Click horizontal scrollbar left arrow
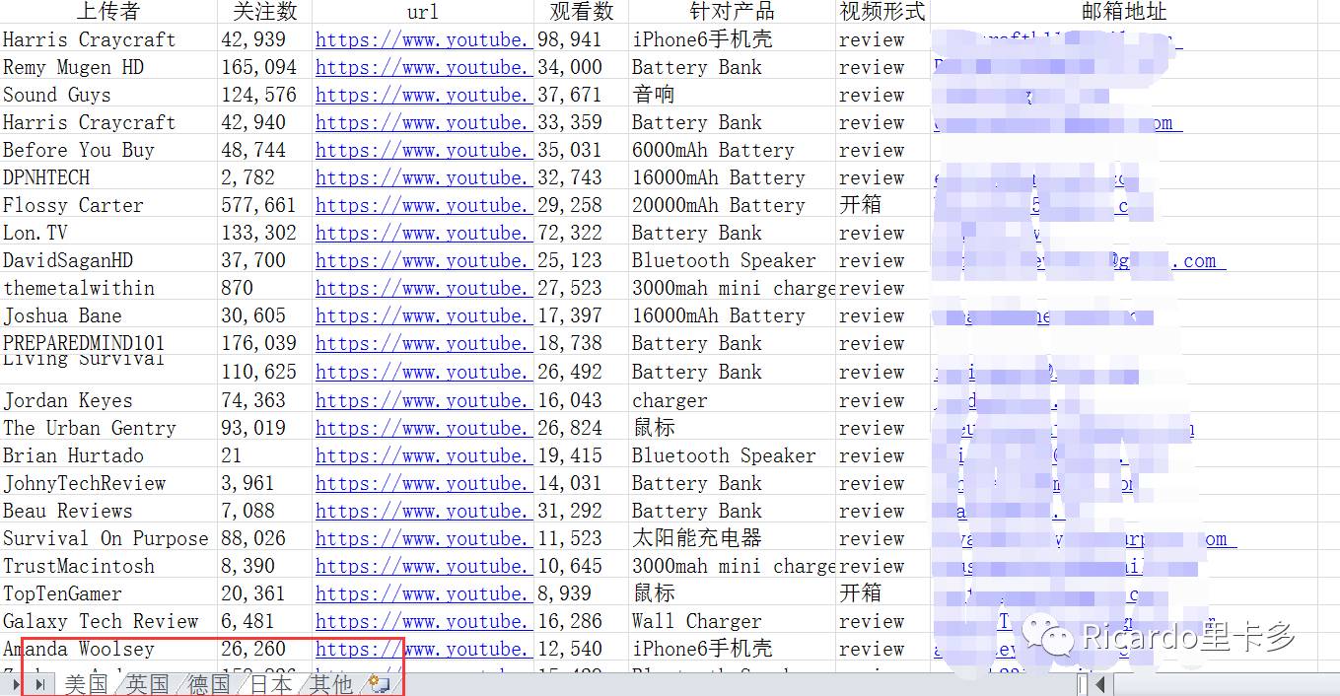This screenshot has height=696, width=1340. pyautogui.click(x=1101, y=683)
